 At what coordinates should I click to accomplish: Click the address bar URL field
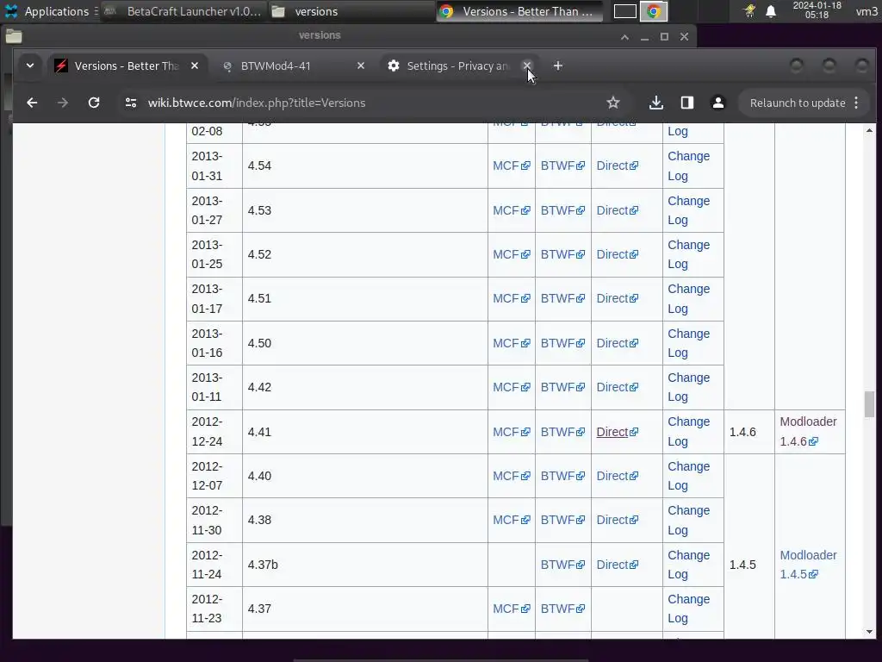click(371, 103)
